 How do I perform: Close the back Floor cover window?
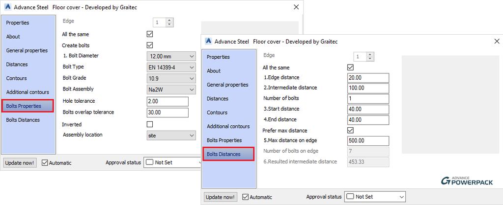(x=296, y=7)
